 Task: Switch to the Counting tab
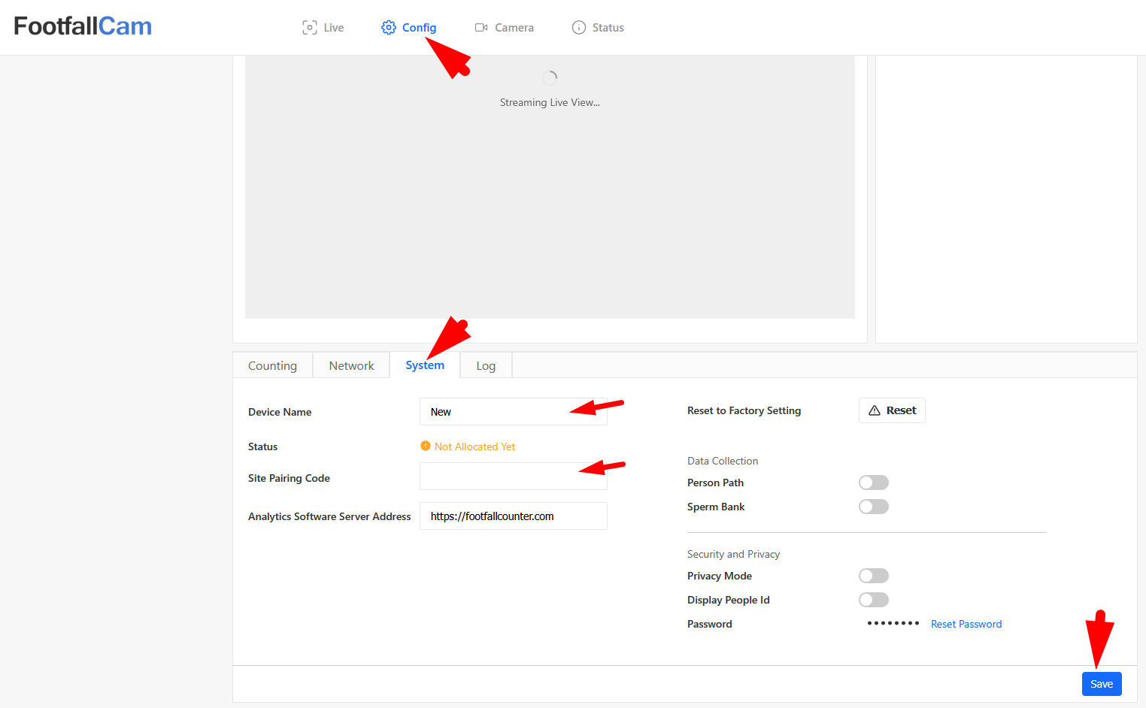click(272, 366)
